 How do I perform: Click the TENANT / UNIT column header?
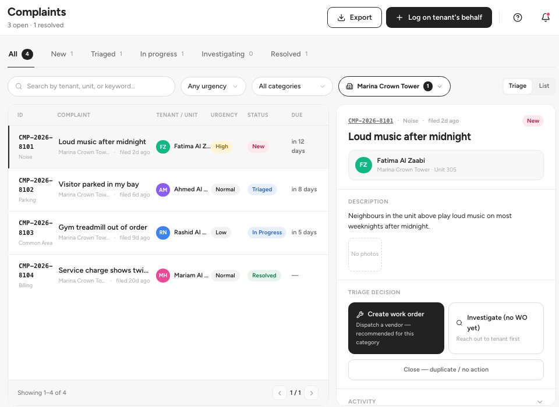pyautogui.click(x=177, y=115)
